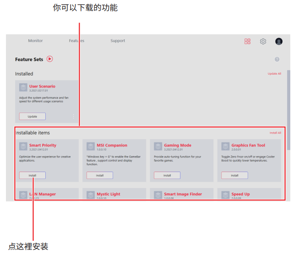Click the help question mark icon
The width and height of the screenshot is (299, 254).
click(x=277, y=59)
